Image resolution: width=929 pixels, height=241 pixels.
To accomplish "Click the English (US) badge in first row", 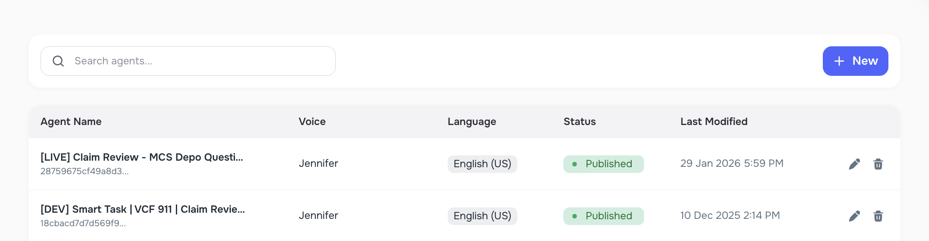I will point(482,164).
